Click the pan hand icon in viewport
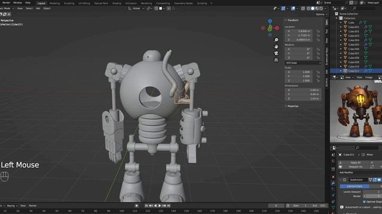Viewport: 382px width, 214px height. click(276, 46)
